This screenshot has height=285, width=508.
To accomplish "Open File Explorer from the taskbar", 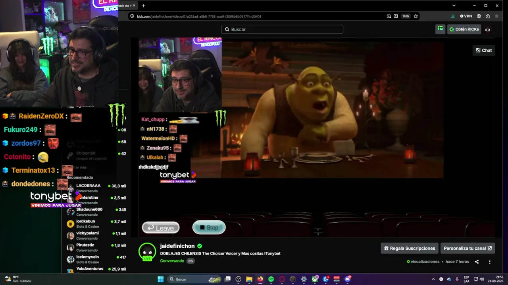I will [249, 279].
